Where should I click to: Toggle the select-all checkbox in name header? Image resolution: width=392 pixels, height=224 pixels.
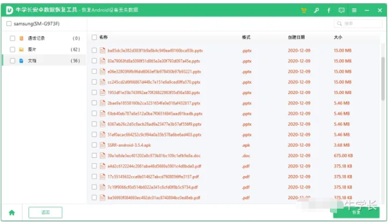pos(94,37)
